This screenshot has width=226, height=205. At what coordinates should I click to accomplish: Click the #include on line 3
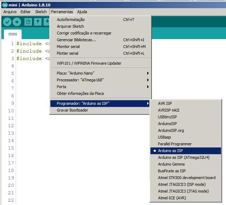pos(29,59)
